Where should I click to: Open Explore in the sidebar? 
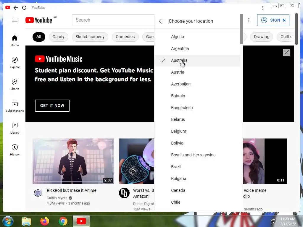(x=15, y=63)
